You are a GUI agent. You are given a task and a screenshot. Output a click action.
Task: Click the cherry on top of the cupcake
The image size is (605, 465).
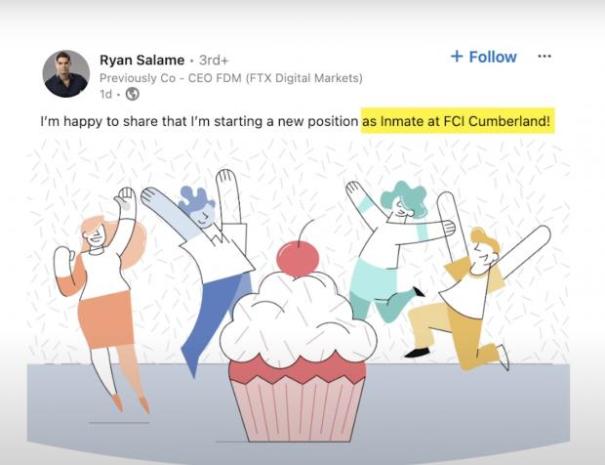click(298, 258)
